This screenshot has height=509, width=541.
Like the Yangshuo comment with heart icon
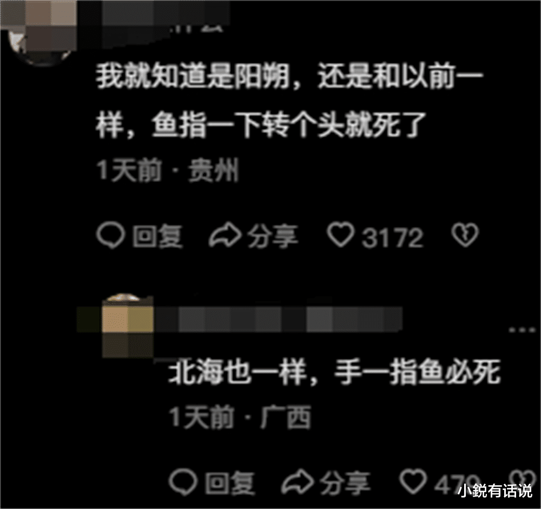pyautogui.click(x=340, y=235)
